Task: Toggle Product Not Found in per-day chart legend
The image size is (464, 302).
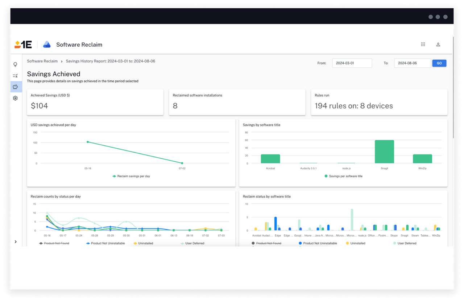Action: (54, 243)
